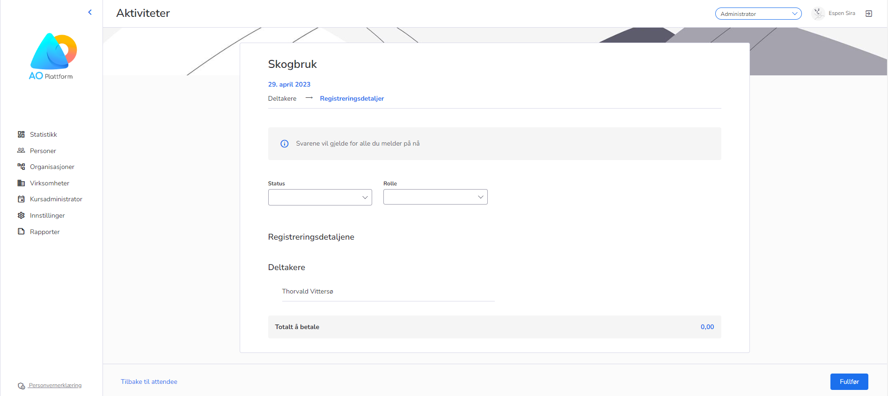Click the Totalt å betale label
888x396 pixels.
coord(297,327)
